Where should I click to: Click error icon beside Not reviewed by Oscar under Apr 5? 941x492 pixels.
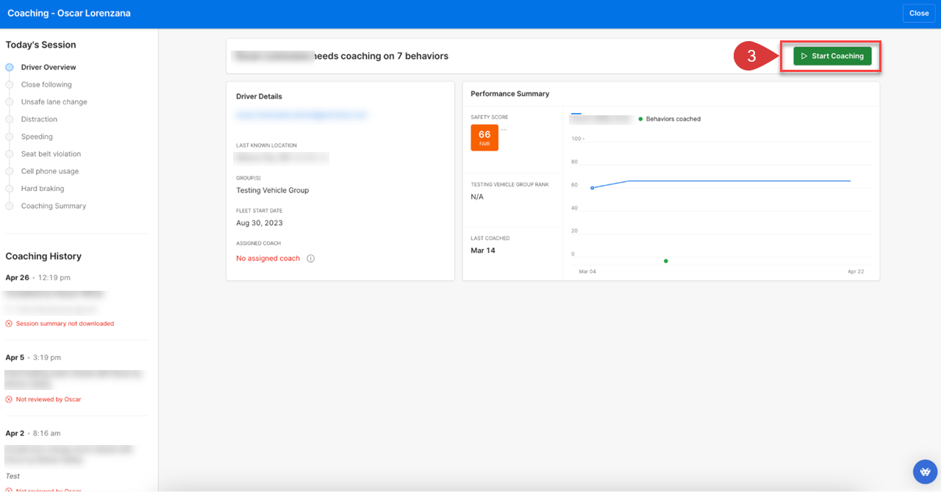(x=9, y=399)
